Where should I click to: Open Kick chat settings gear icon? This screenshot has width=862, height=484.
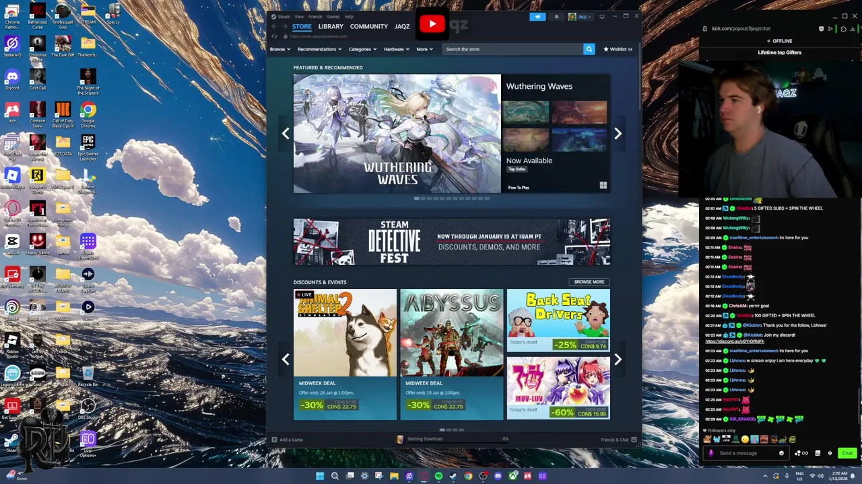830,453
